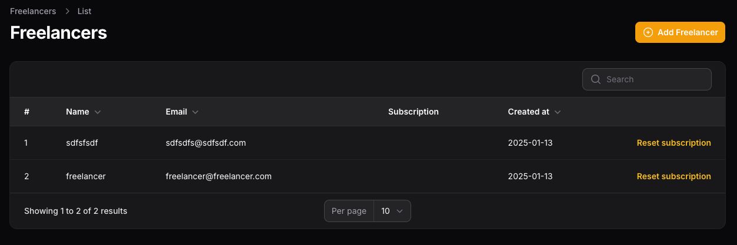Reset subscription for sdfsfsdf
The height and width of the screenshot is (245, 737).
673,143
